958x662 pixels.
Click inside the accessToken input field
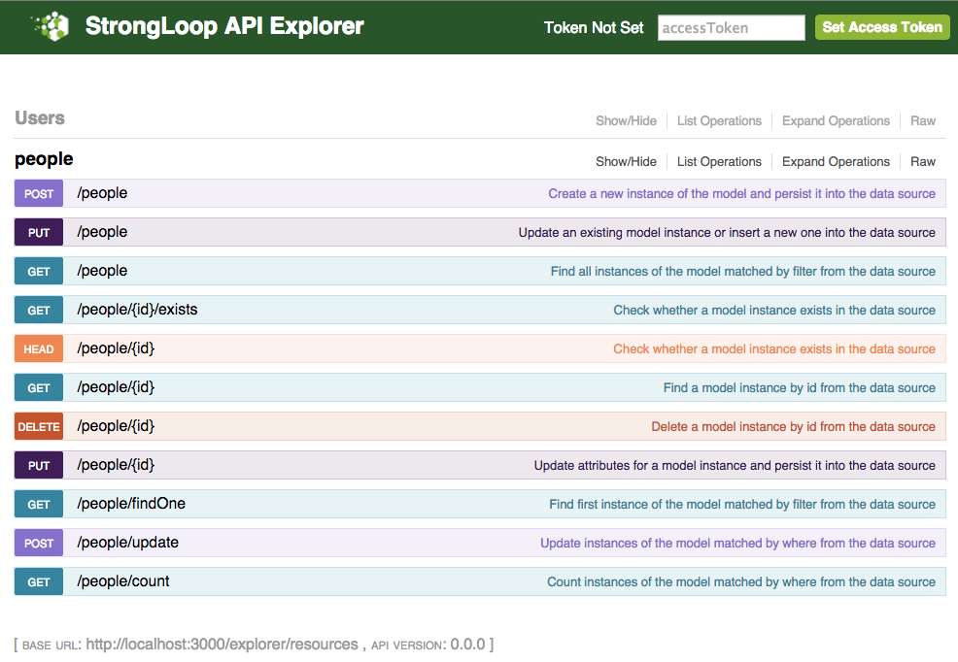point(731,27)
